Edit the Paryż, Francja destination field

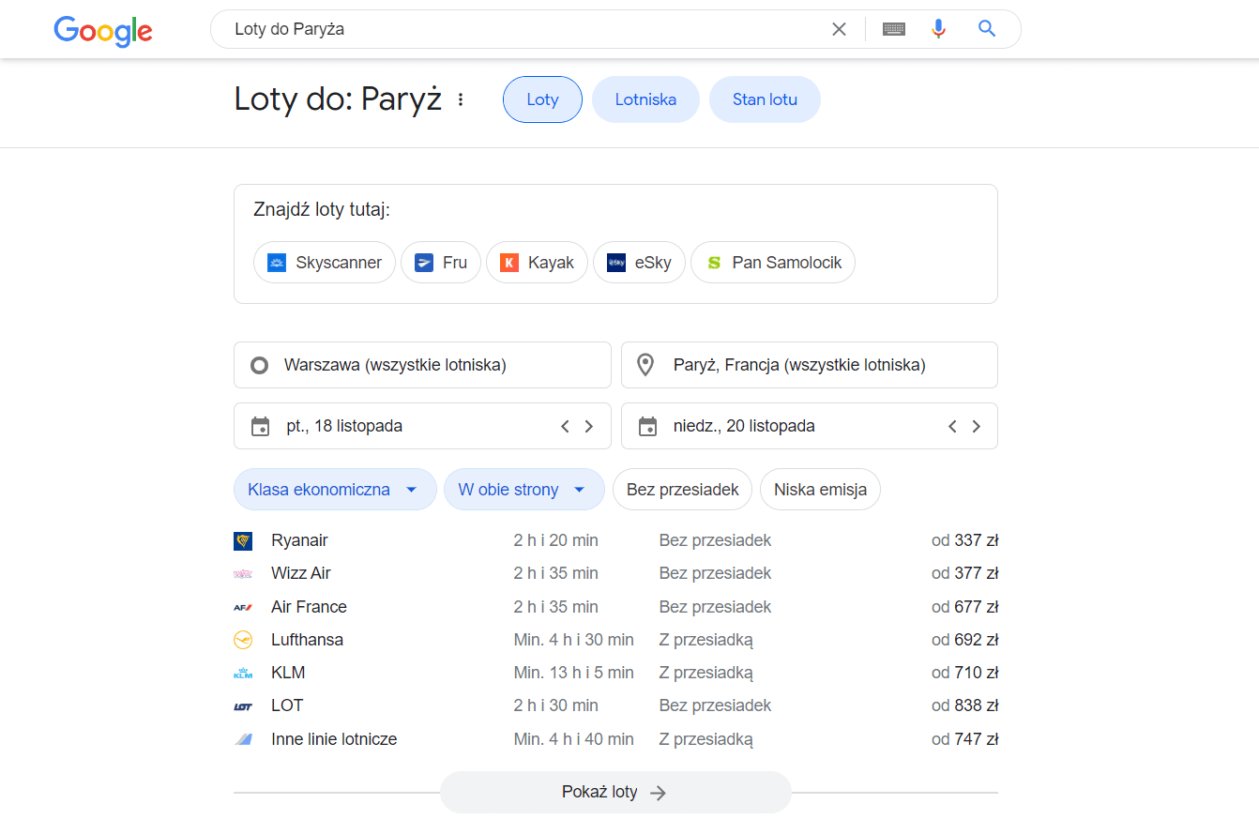[x=810, y=365]
